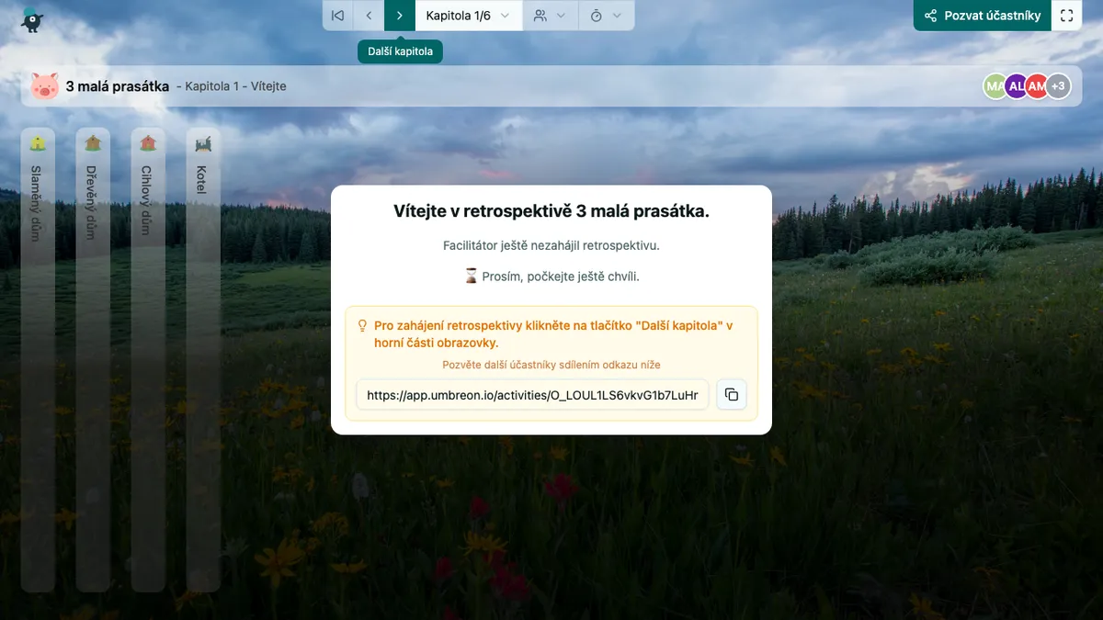Screen dimensions: 1103x620
Task: Copy the invite link with the copy icon
Action: tap(732, 394)
